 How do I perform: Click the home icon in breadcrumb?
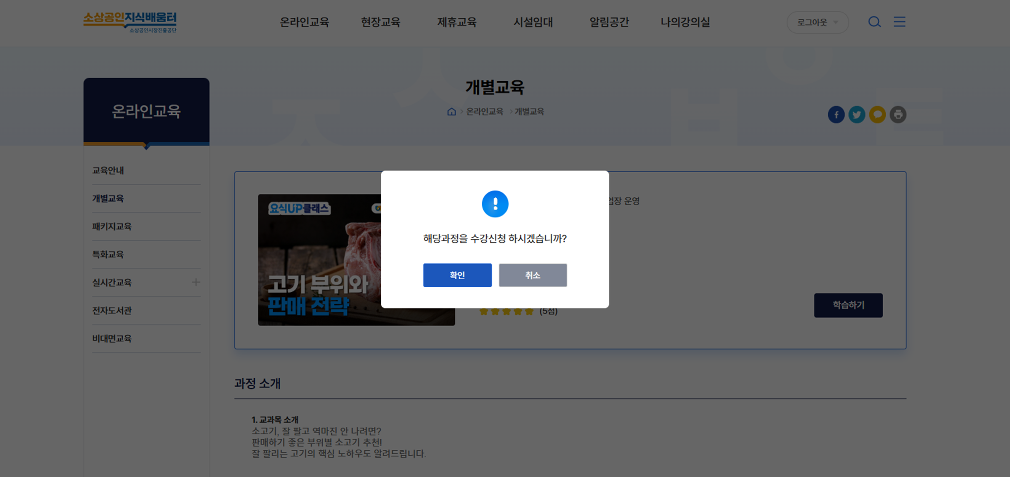[451, 112]
